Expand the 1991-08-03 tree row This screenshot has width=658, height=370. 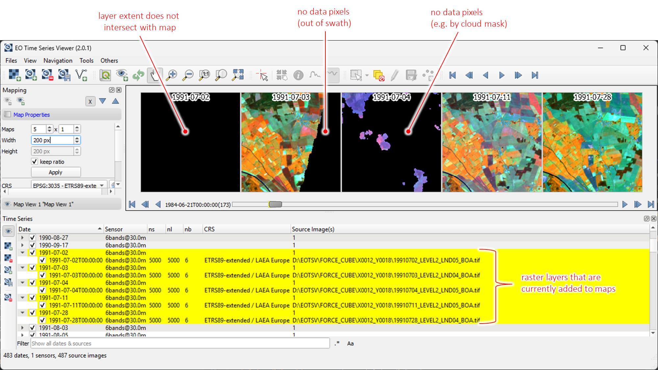point(22,328)
